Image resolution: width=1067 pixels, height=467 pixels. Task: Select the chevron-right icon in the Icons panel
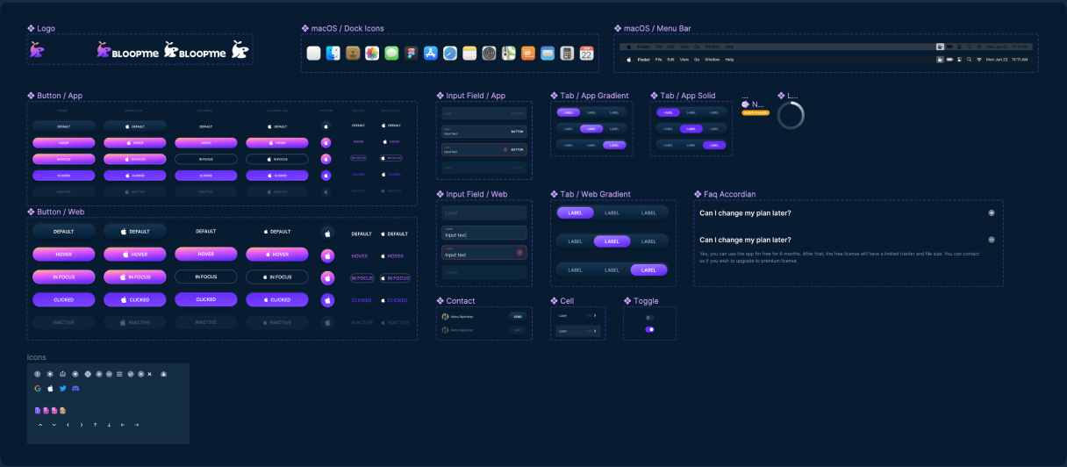click(82, 425)
